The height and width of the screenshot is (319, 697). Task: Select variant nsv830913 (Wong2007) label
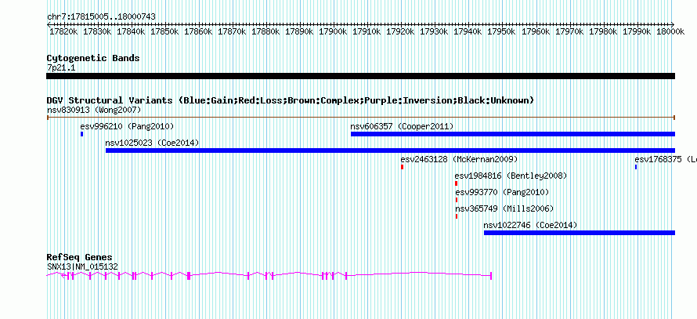(x=94, y=110)
